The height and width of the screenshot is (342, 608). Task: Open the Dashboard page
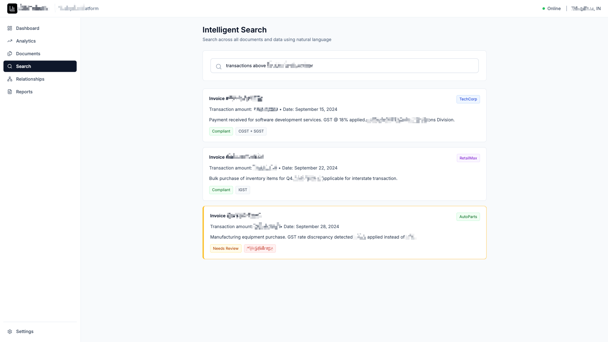point(40,28)
